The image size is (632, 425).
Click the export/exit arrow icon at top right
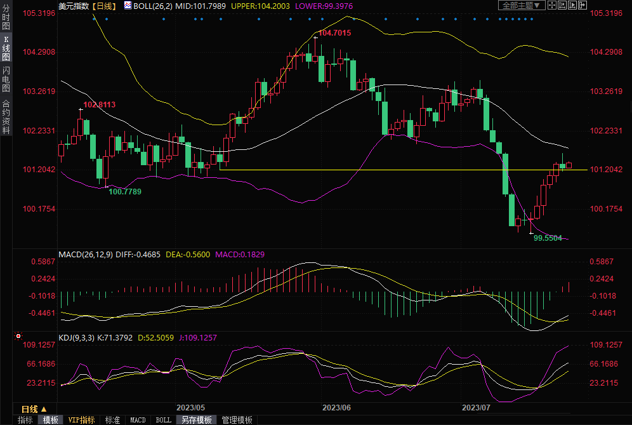583,5
